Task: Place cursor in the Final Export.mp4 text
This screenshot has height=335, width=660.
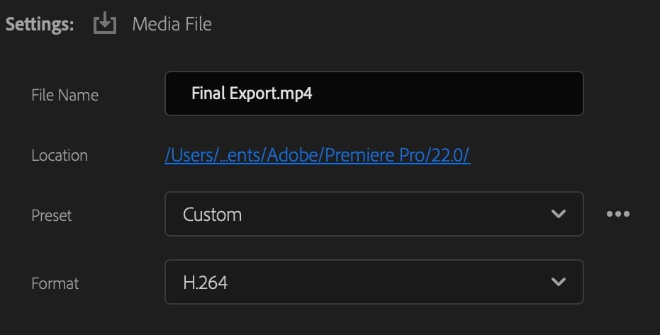Action: coord(252,93)
